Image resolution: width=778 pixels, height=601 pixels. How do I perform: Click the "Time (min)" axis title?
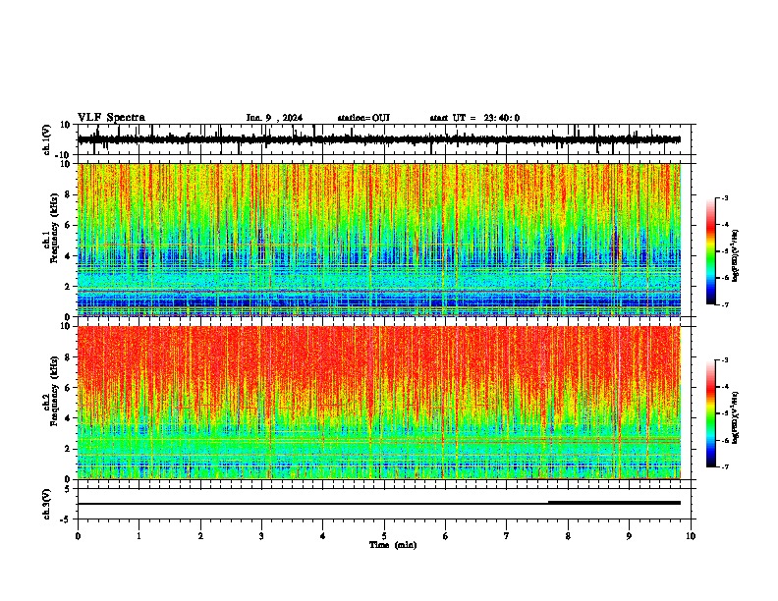[x=393, y=545]
